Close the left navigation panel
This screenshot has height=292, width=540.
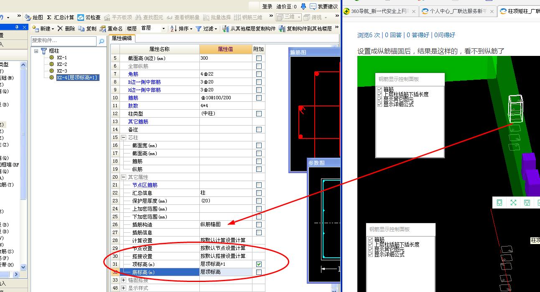click(x=24, y=27)
